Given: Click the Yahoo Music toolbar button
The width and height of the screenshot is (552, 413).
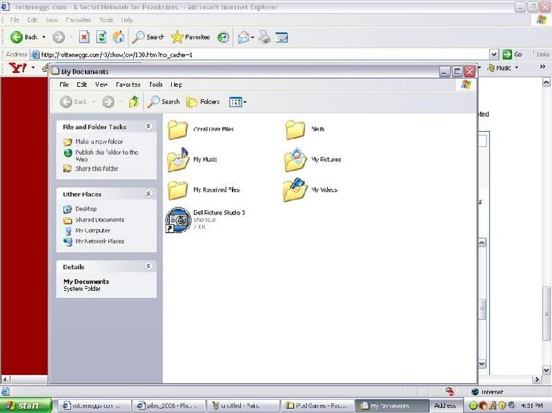Looking at the screenshot, I should coord(499,68).
